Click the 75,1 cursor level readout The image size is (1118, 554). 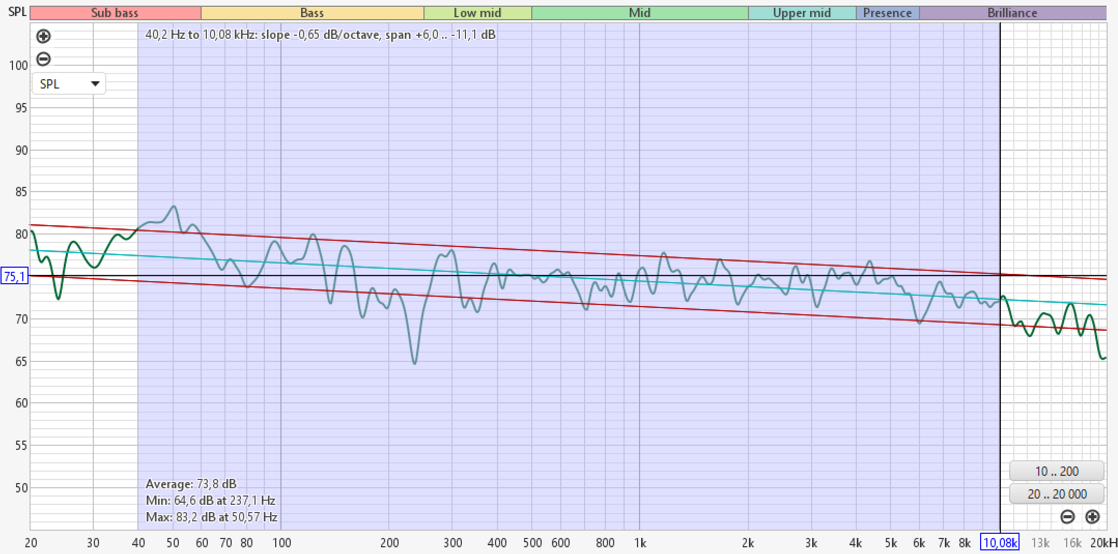tap(14, 276)
